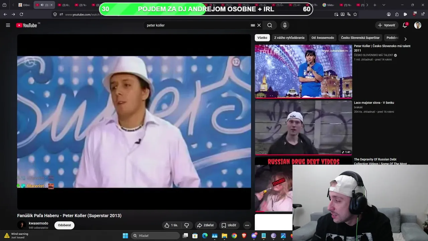Open the Laco majster slova thumbnail

pyautogui.click(x=303, y=128)
